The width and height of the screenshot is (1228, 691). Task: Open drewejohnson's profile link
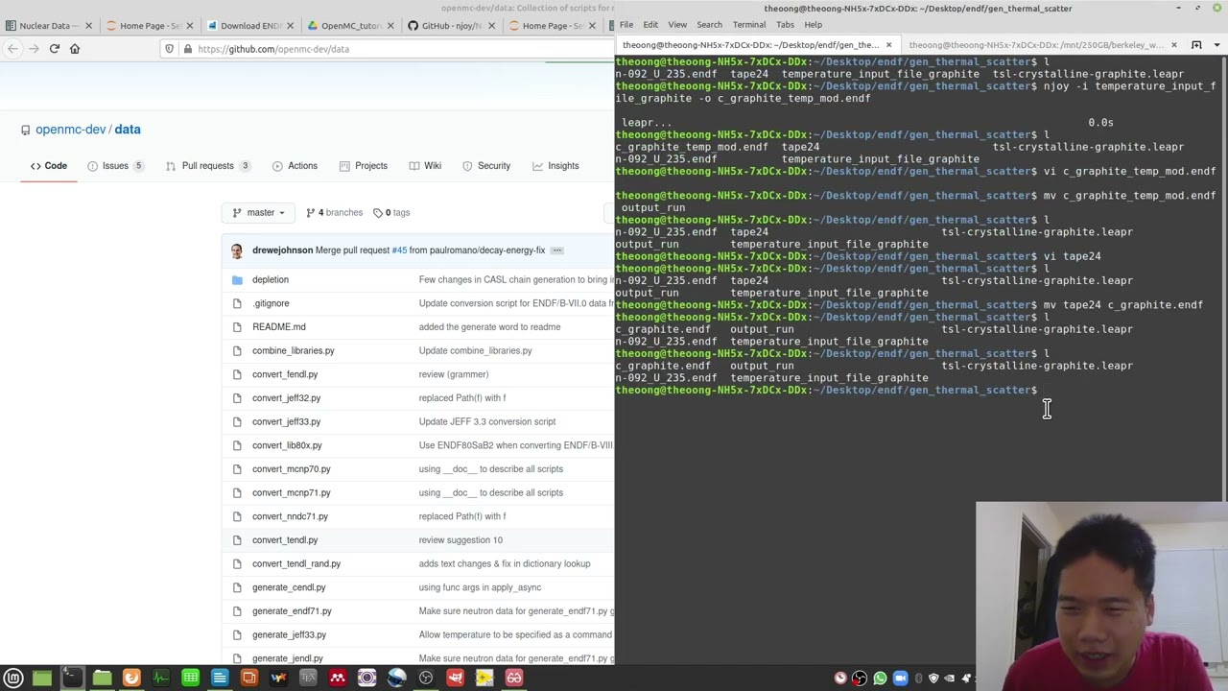(x=282, y=250)
